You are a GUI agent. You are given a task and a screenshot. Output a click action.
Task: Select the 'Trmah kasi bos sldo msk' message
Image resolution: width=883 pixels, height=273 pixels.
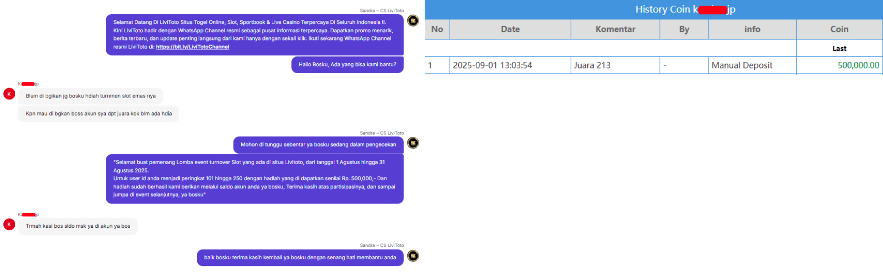point(78,226)
